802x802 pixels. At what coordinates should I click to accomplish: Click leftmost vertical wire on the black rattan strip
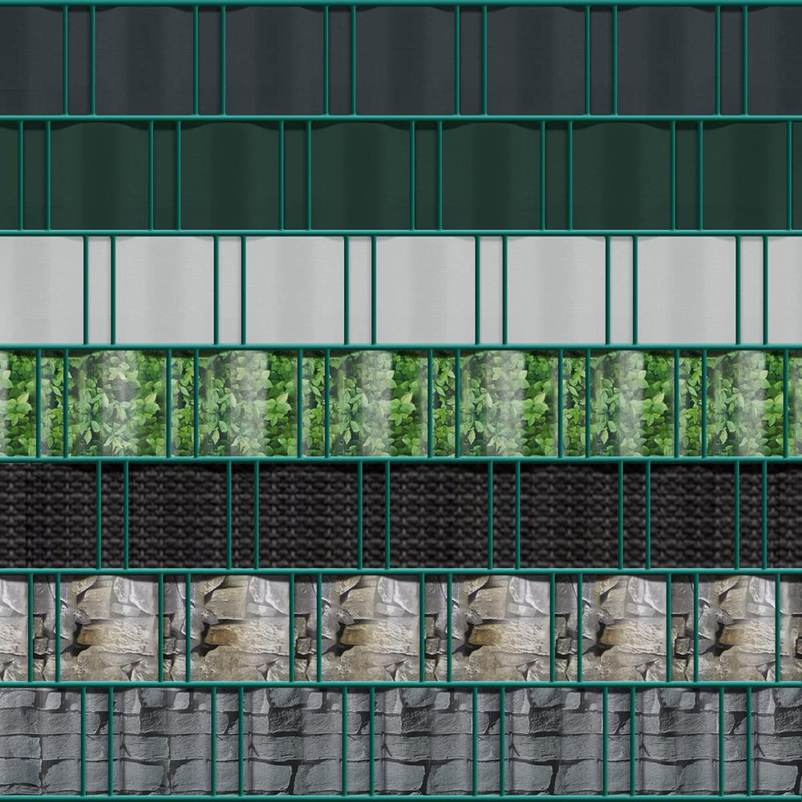pyautogui.click(x=99, y=516)
